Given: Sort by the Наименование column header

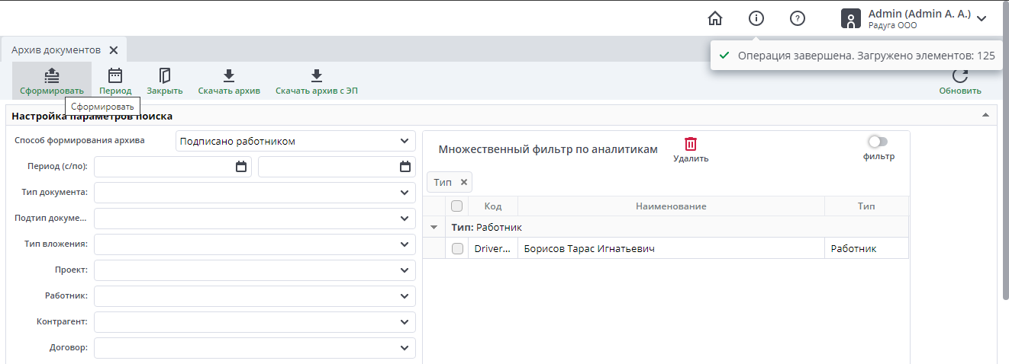Looking at the screenshot, I should (671, 206).
